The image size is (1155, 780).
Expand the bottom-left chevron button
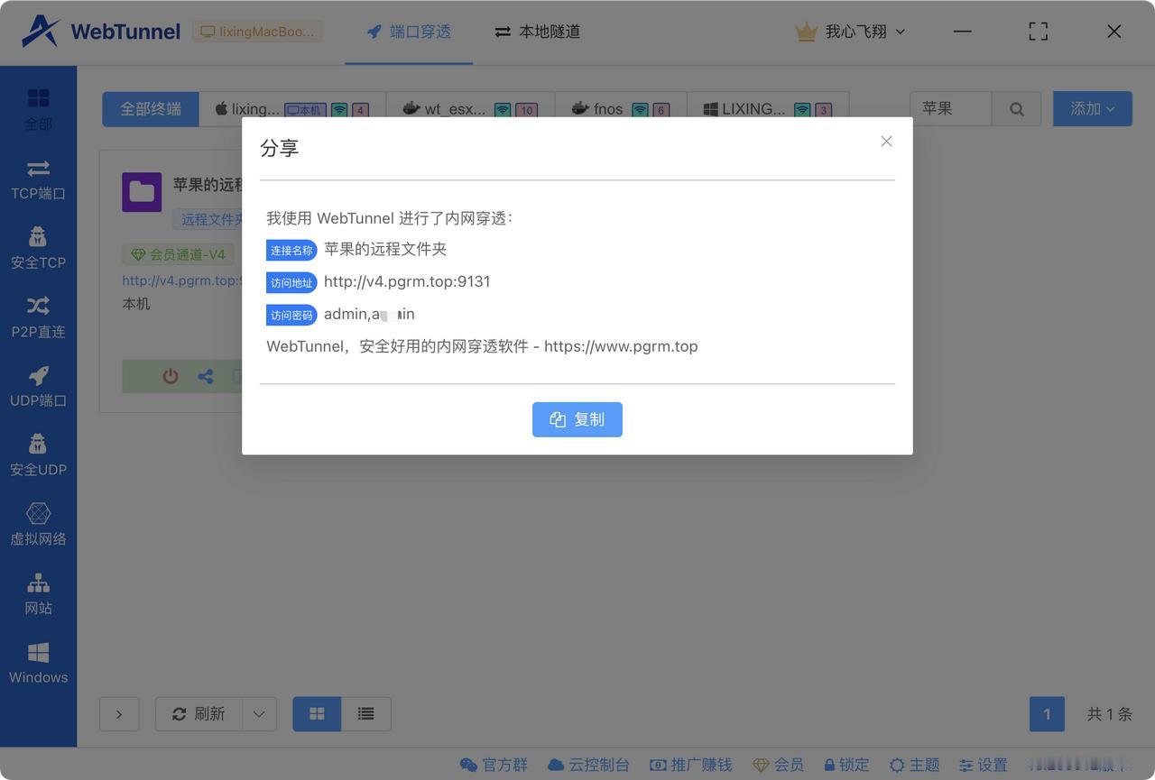119,714
